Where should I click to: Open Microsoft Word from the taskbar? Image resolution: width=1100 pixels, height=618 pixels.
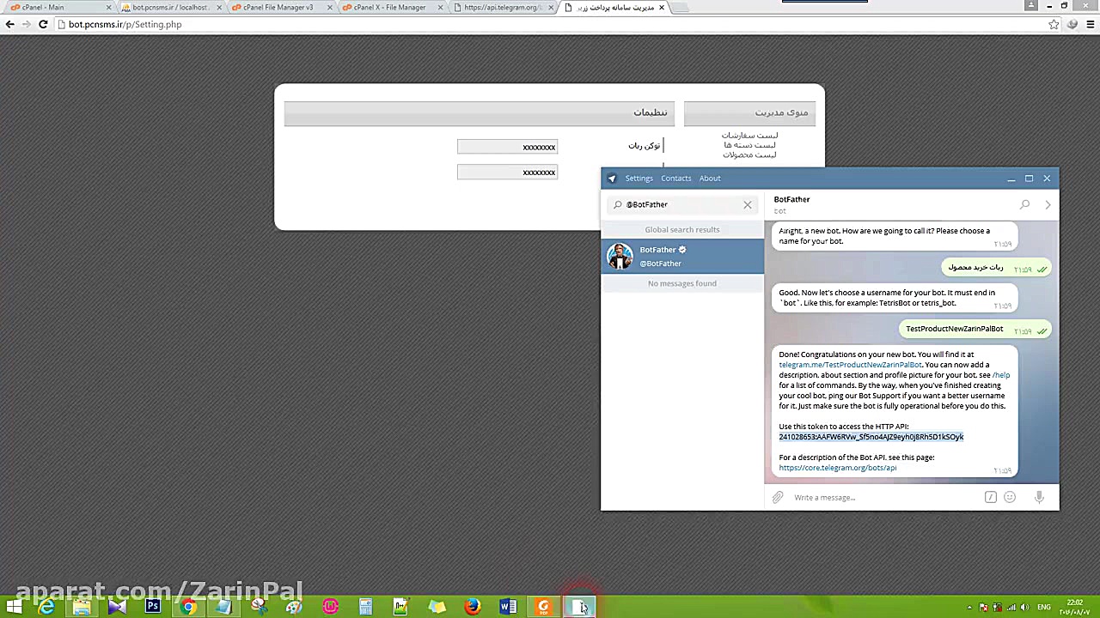click(508, 607)
